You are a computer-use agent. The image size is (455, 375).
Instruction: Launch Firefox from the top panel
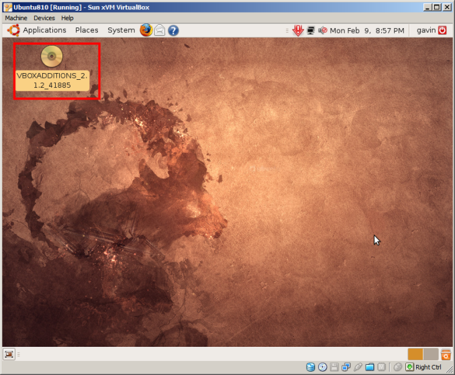[x=146, y=30]
